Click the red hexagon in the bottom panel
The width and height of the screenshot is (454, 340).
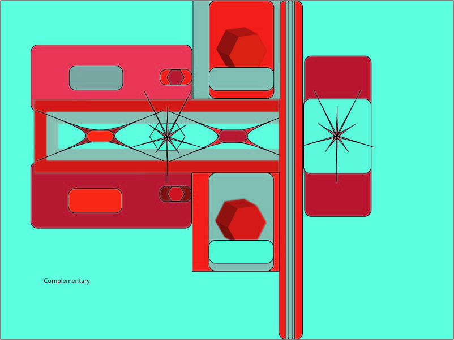click(x=241, y=220)
